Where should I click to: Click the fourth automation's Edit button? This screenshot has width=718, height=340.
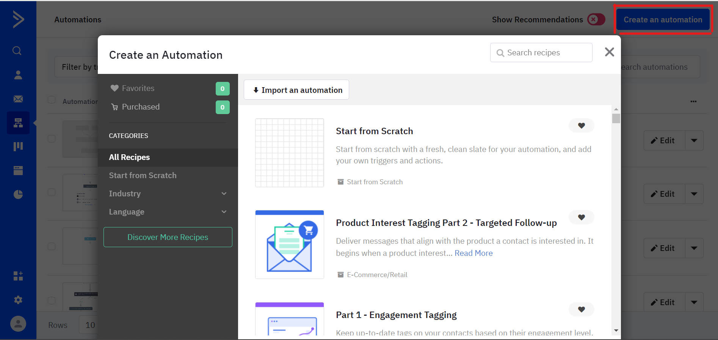665,302
